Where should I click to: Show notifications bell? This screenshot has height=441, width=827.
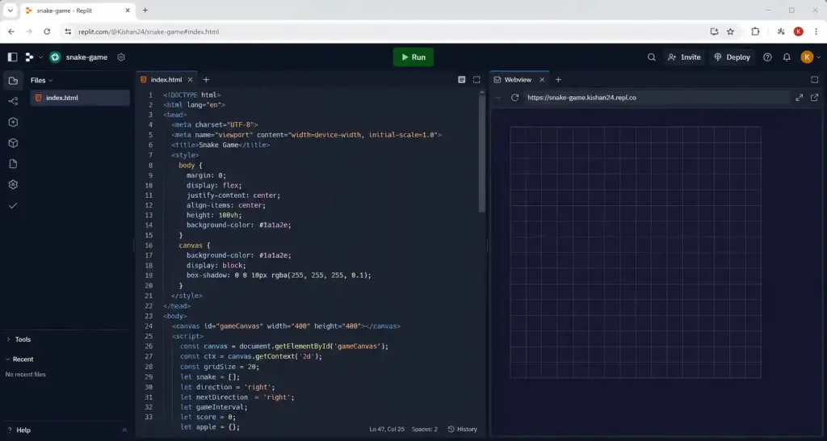tap(787, 57)
